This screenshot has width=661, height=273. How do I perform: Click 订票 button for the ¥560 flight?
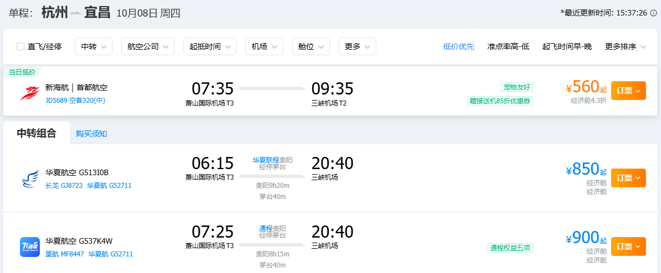(628, 91)
